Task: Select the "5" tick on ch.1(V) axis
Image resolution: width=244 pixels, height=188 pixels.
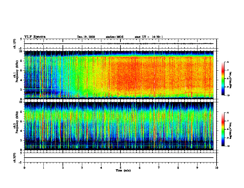Action: pyautogui.click(x=21, y=39)
